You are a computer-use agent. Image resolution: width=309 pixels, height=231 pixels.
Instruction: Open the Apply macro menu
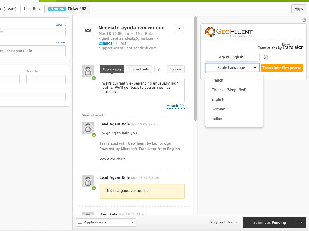pyautogui.click(x=106, y=223)
